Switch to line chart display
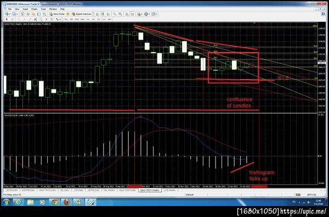The height and width of the screenshot is (217, 329). [x=108, y=14]
